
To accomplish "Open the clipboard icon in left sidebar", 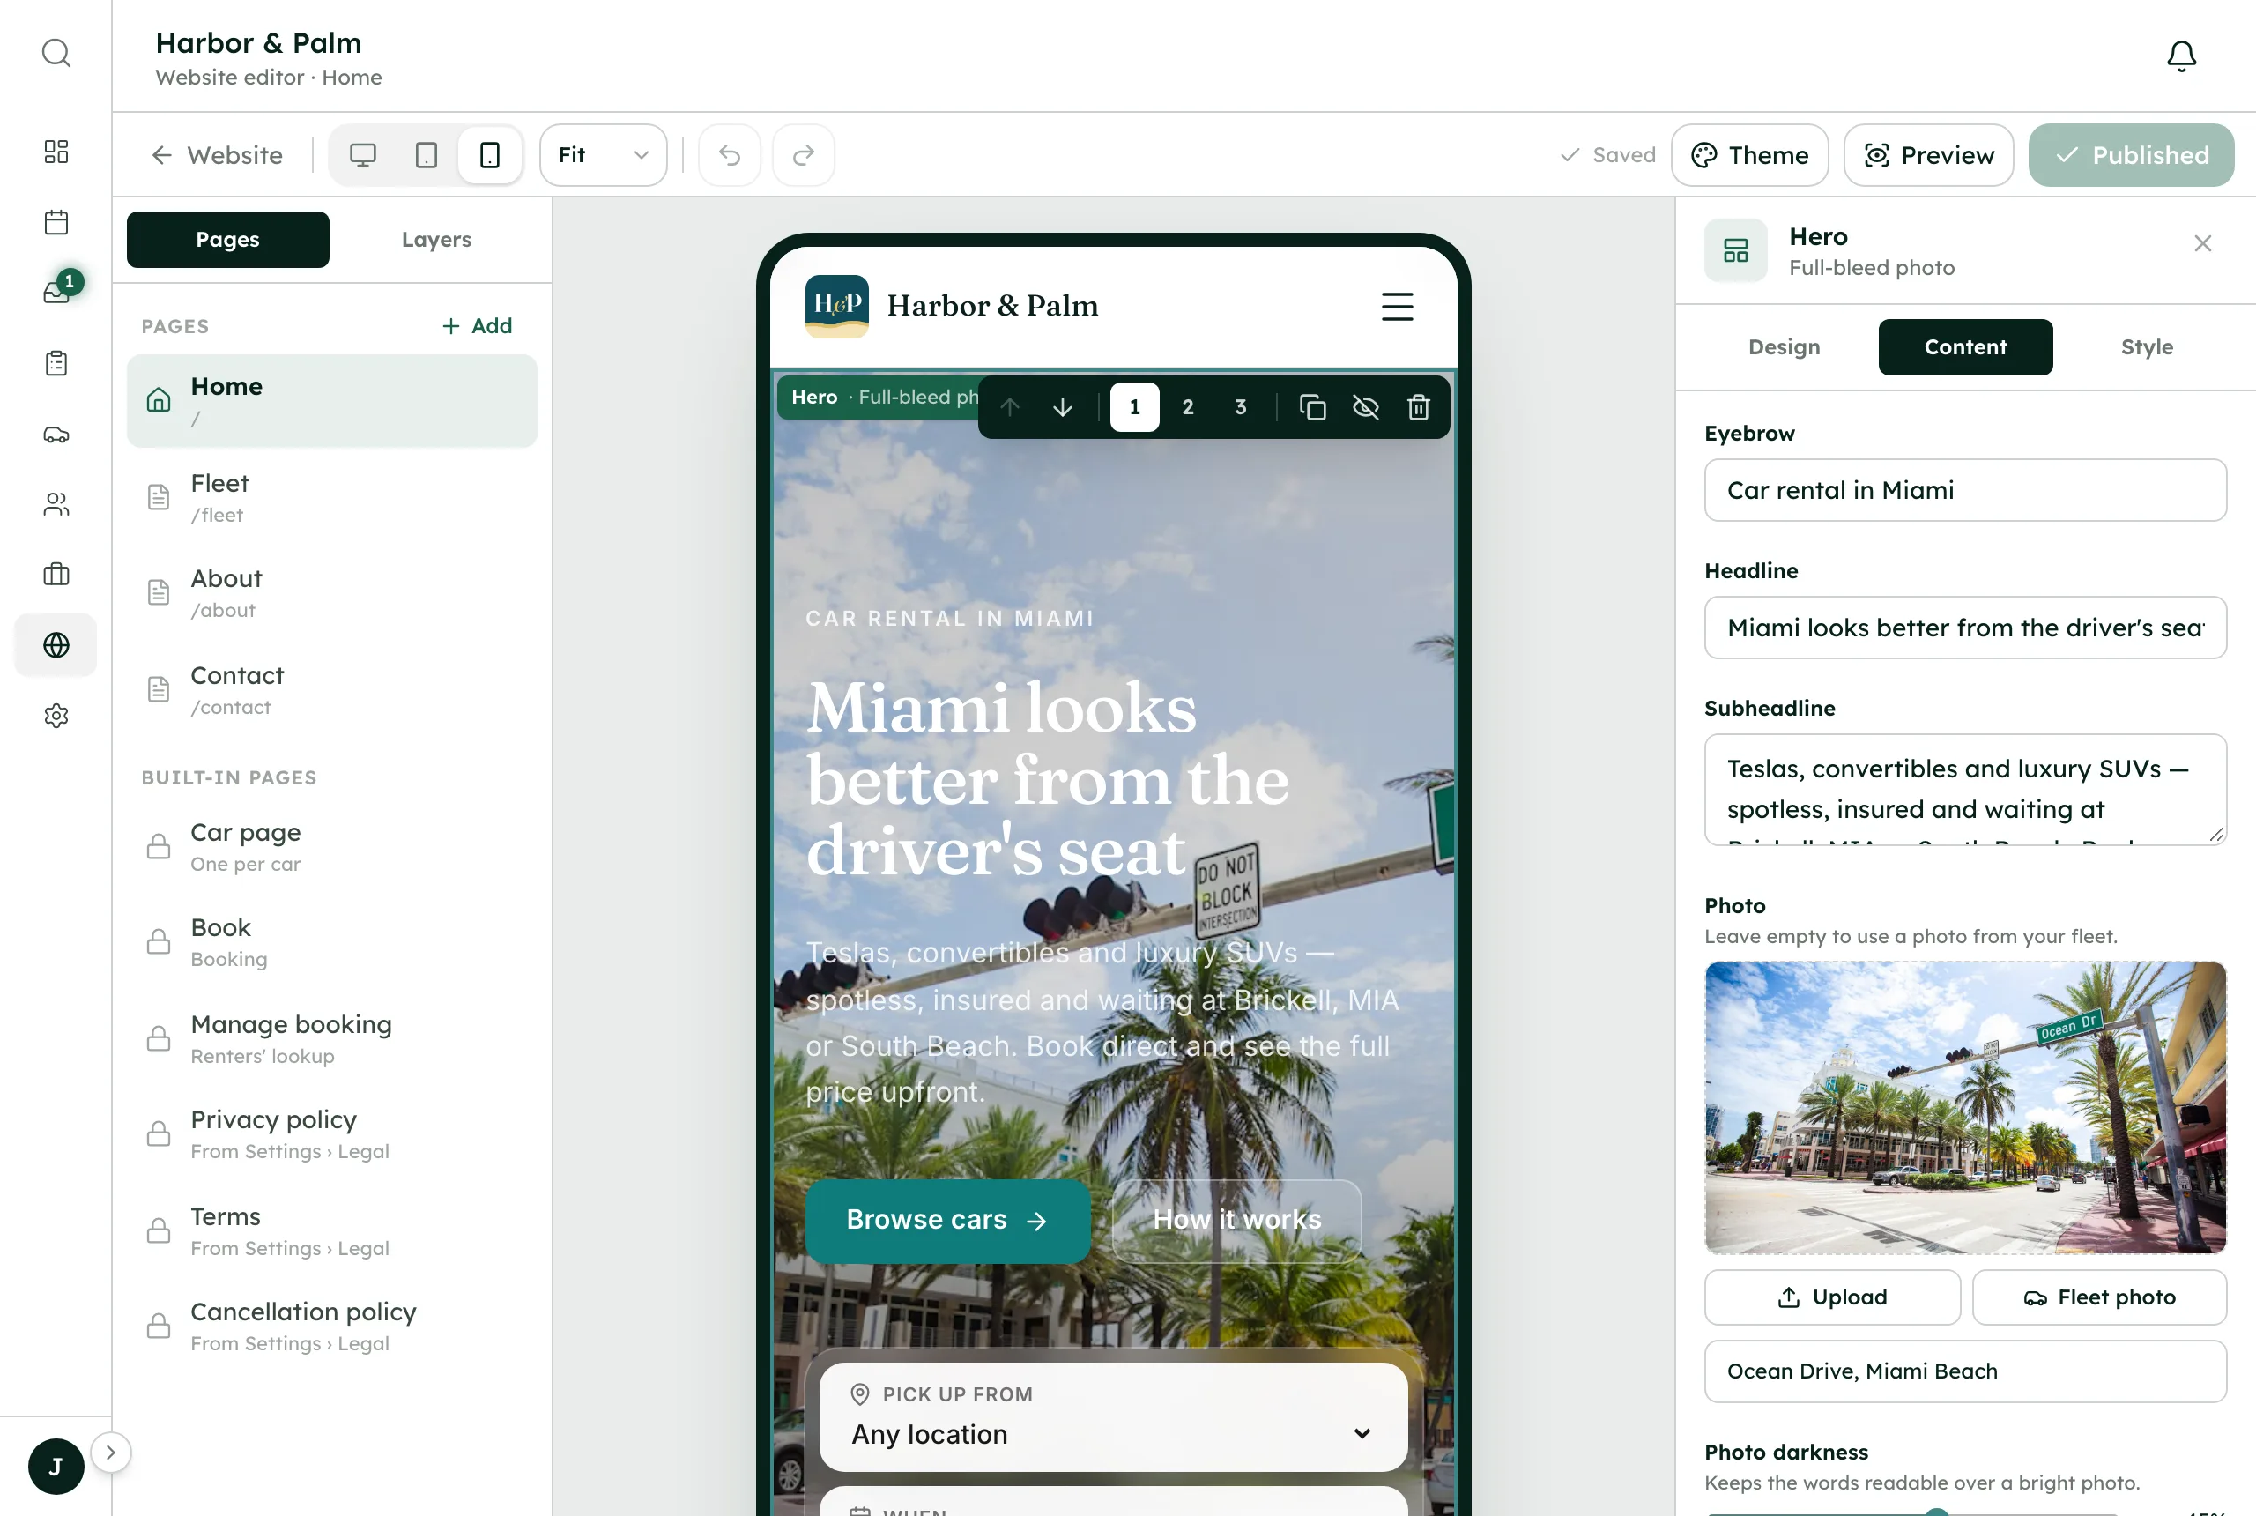I will pyautogui.click(x=56, y=363).
